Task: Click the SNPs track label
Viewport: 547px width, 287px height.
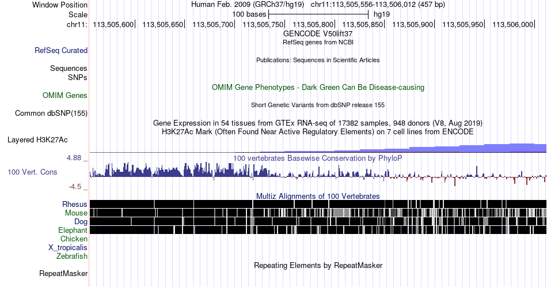Action: [x=78, y=77]
